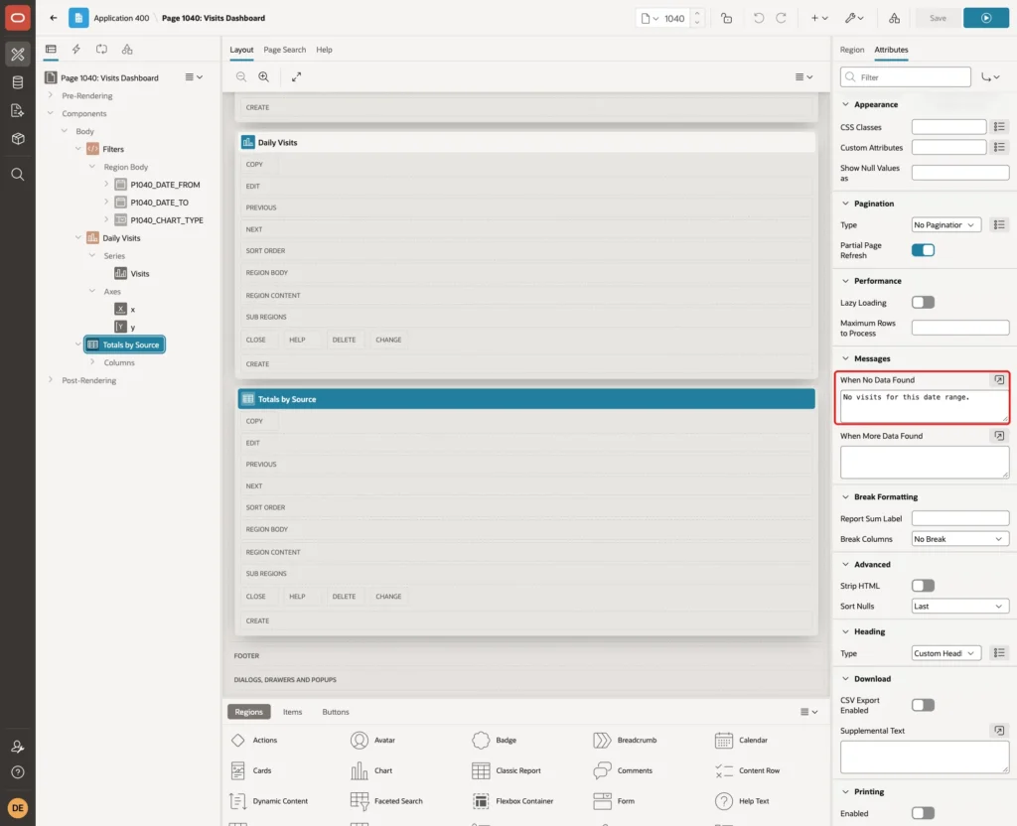Open the Help tab
Screen dimensions: 1017x826
tap(325, 50)
